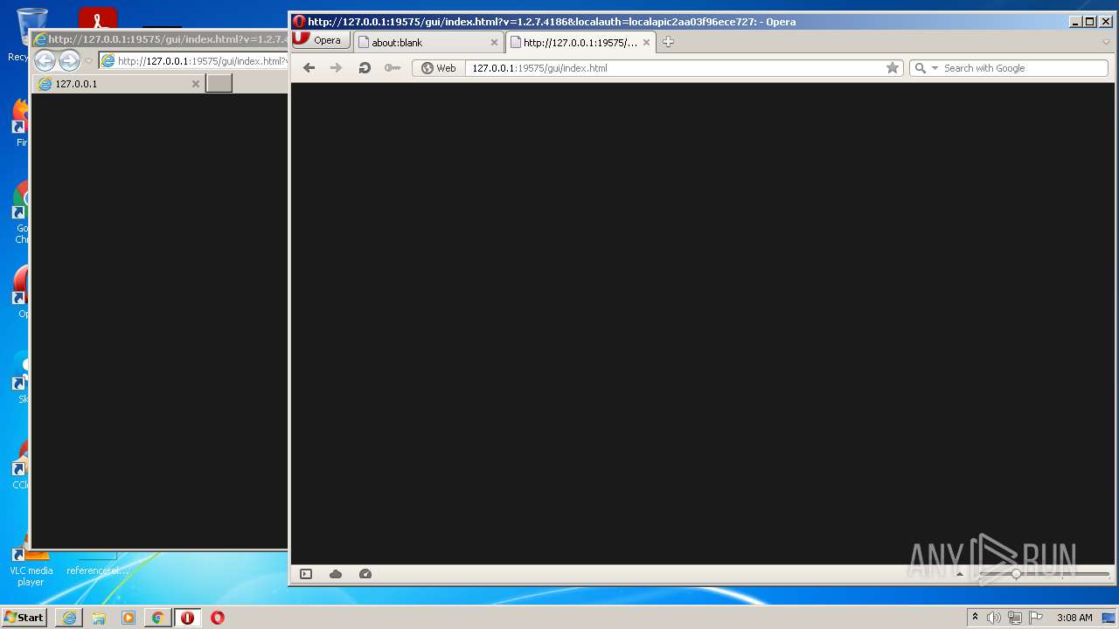
Task: Close the Opera window
Action: tap(1105, 22)
